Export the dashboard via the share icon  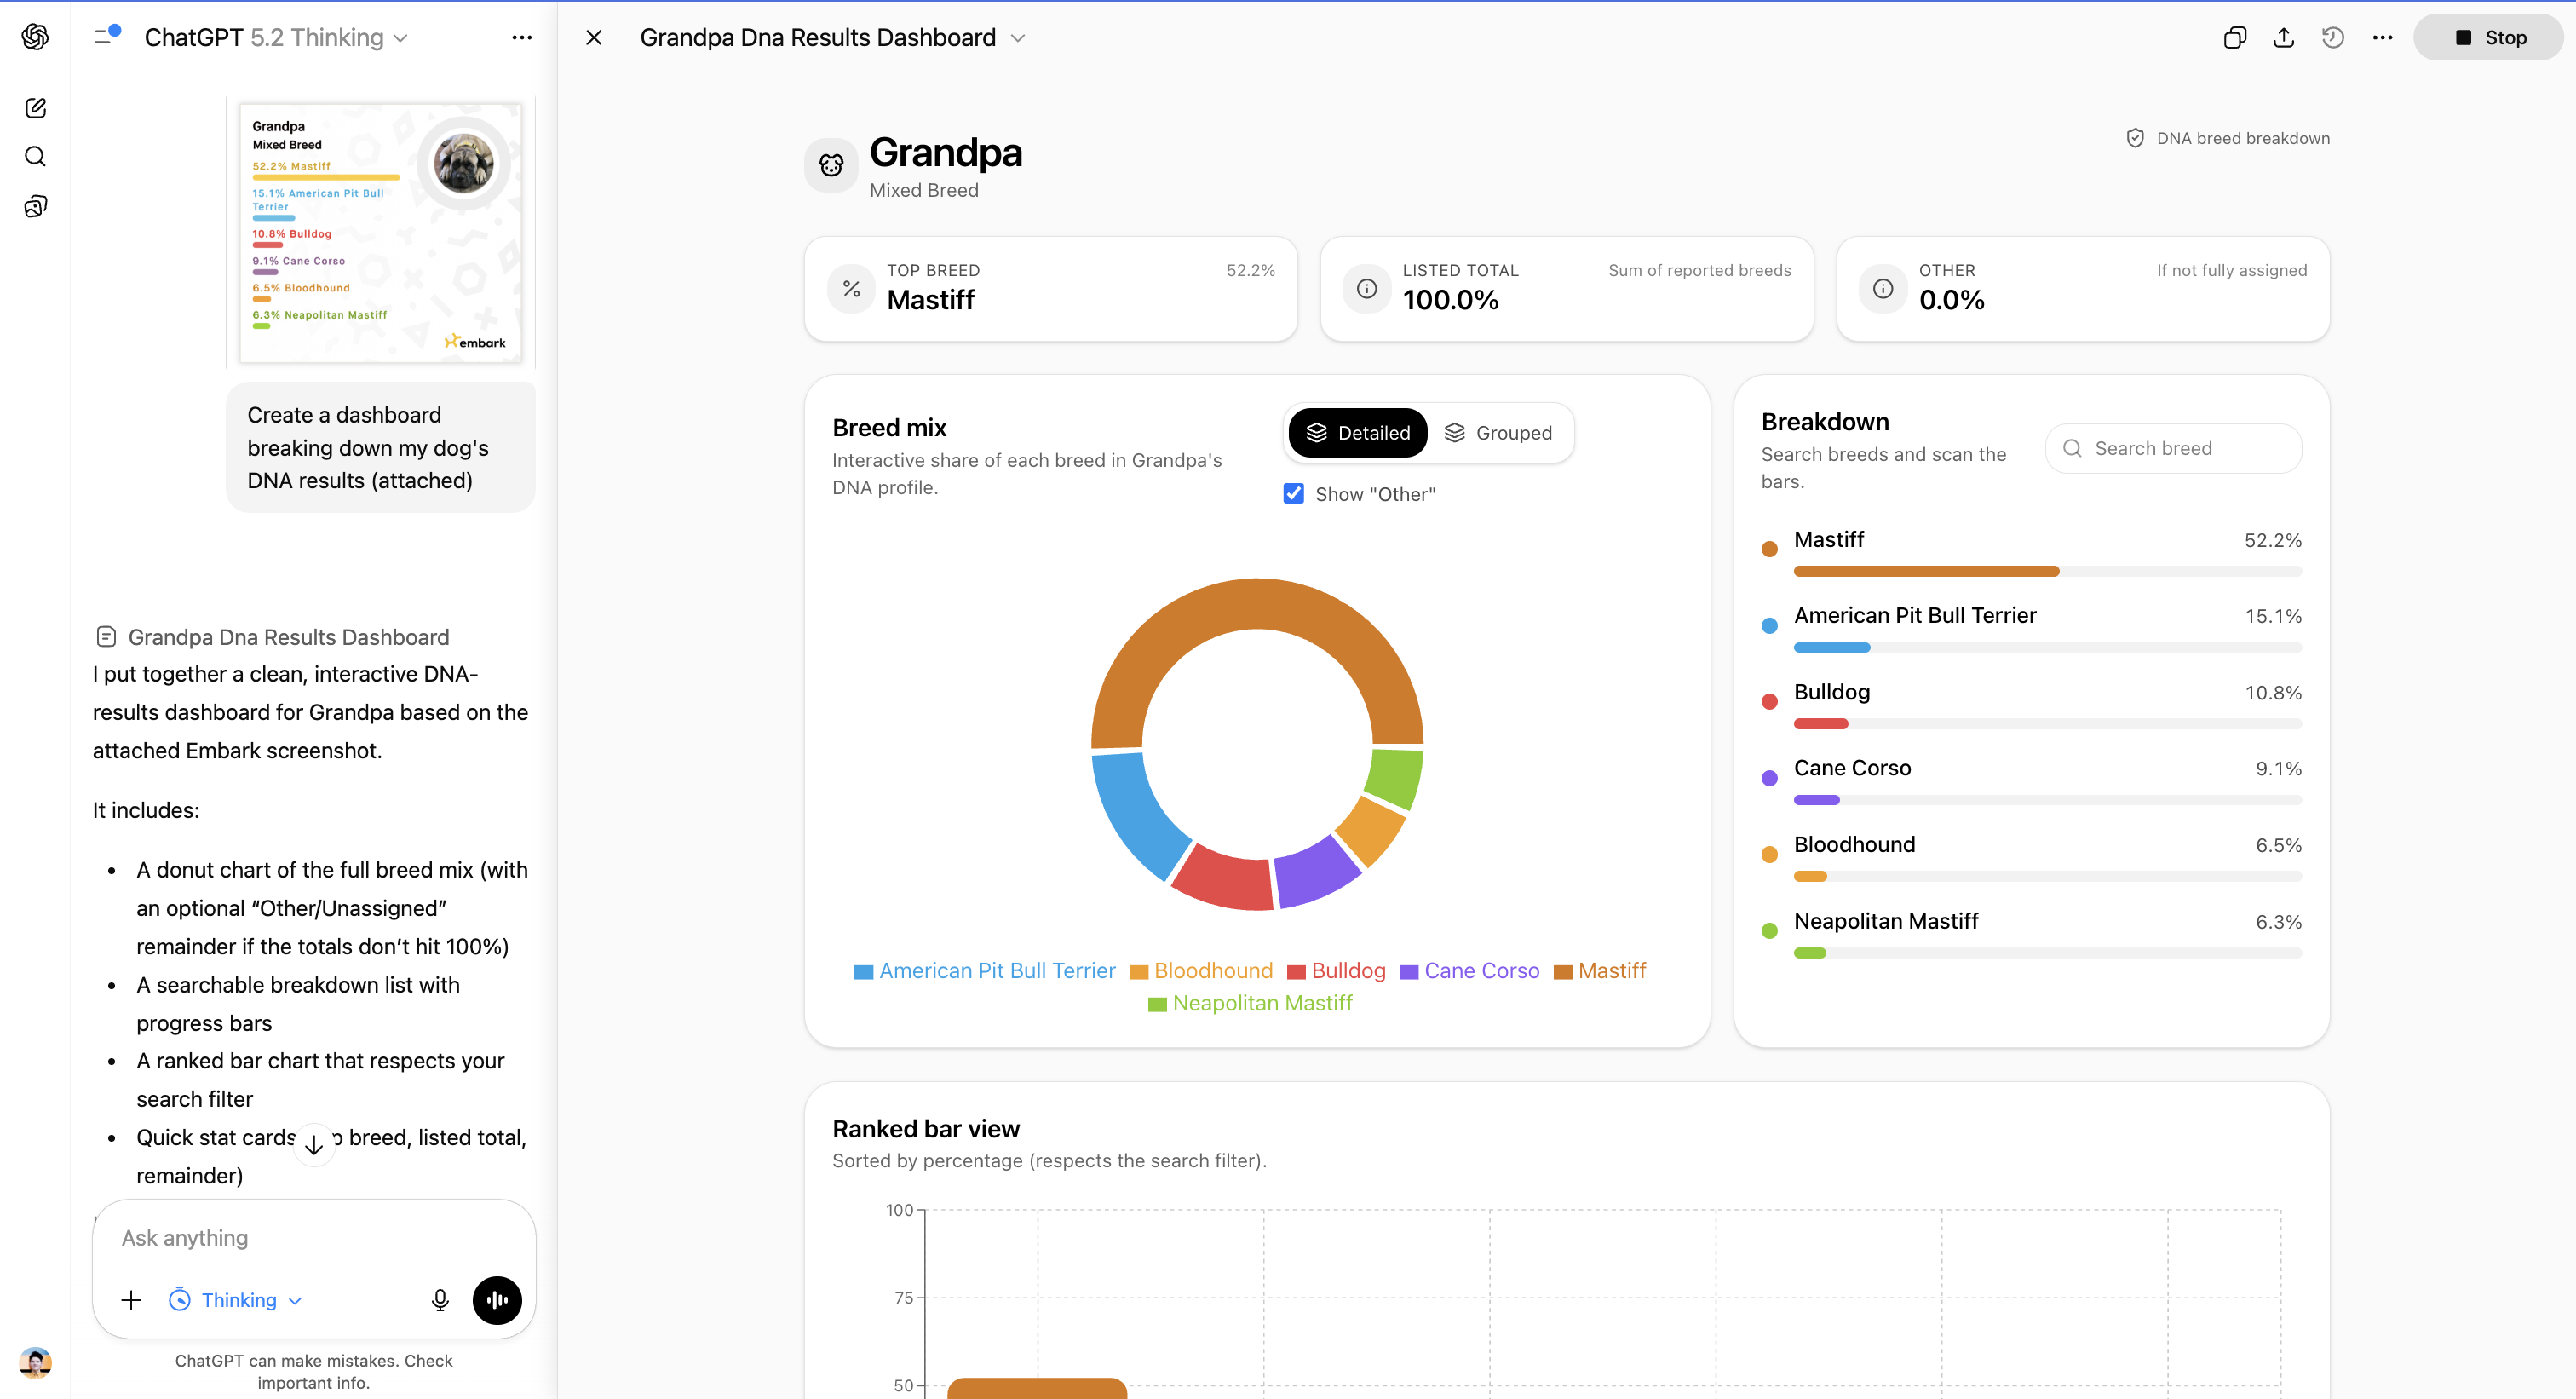coord(2283,37)
